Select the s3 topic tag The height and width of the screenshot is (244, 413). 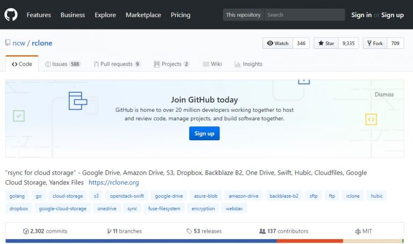point(96,196)
